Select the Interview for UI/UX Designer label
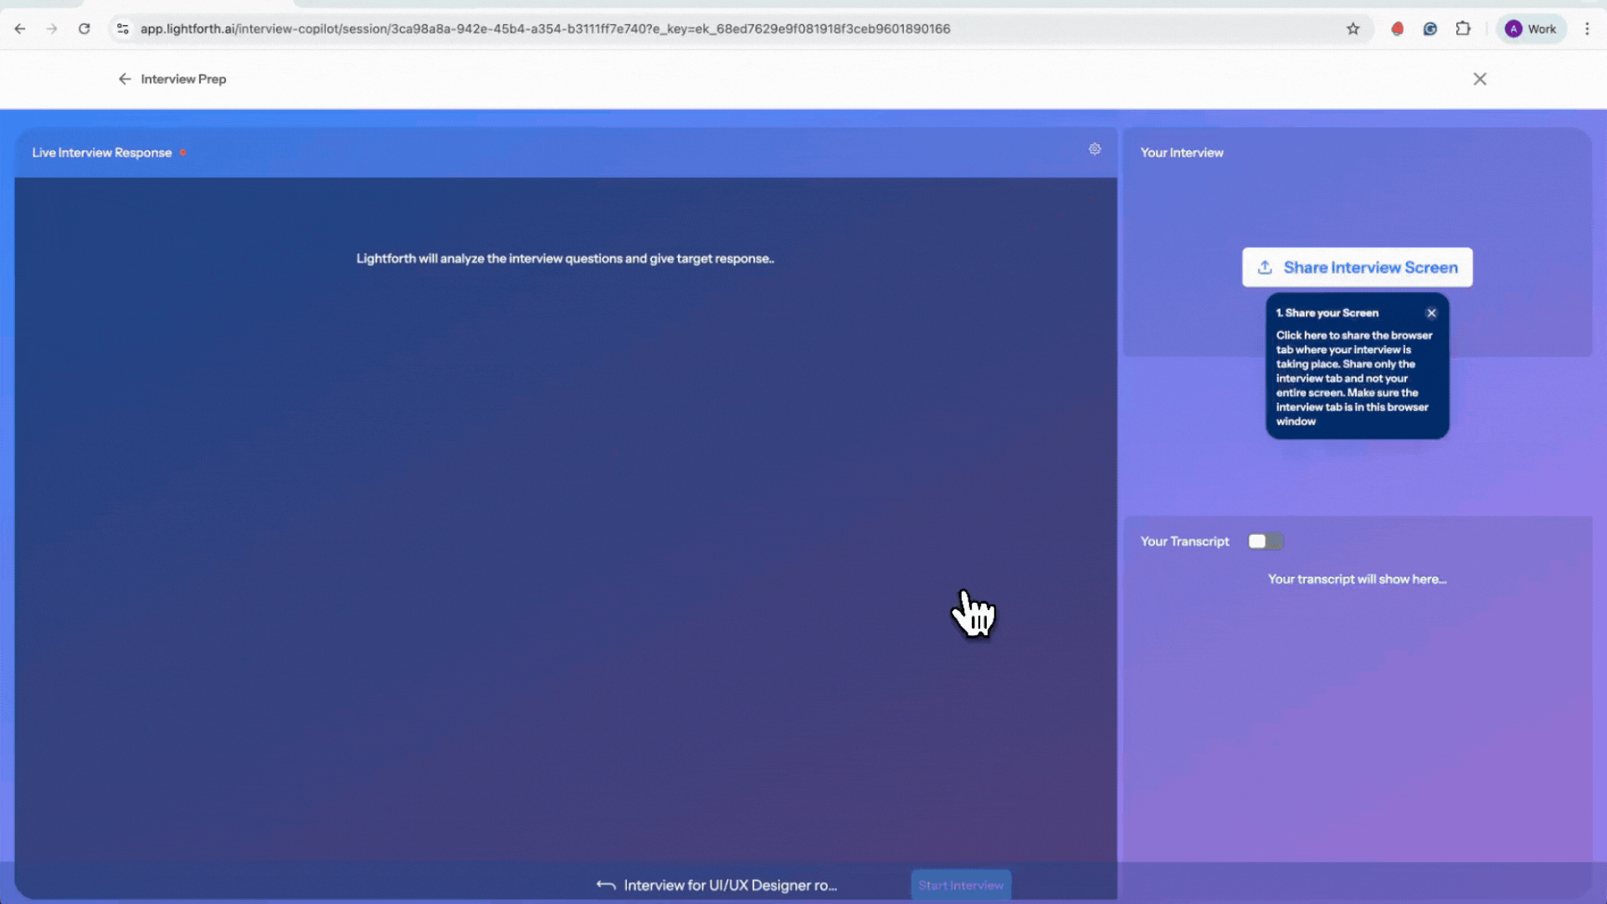This screenshot has width=1607, height=904. click(730, 886)
